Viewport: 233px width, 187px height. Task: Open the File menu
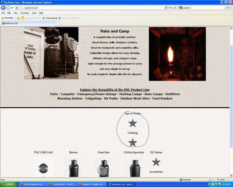[3, 13]
